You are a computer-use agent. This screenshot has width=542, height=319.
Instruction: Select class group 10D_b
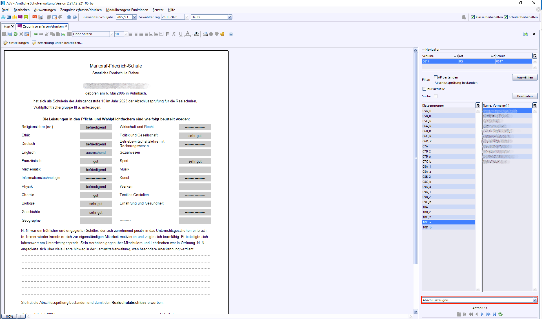(x=448, y=227)
